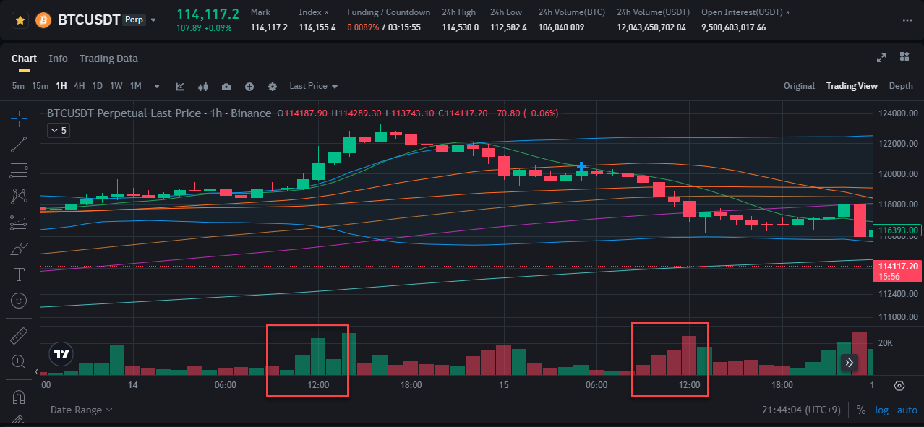Image resolution: width=924 pixels, height=427 pixels.
Task: Open the emoji icons tool
Action: click(x=20, y=300)
